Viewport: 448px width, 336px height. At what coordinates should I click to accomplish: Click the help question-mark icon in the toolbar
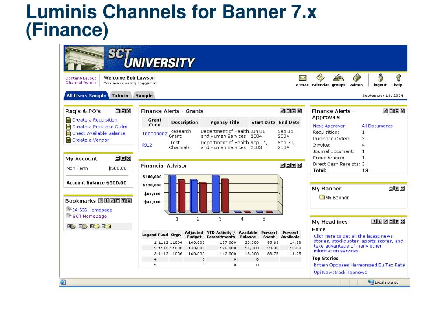coord(398,78)
